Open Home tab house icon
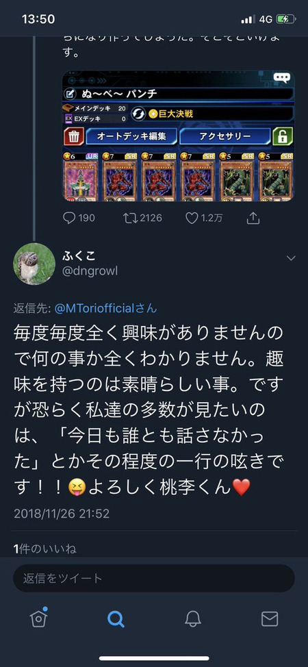 [x=38, y=618]
